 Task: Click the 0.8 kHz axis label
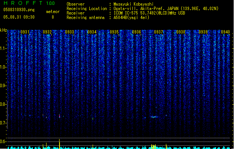point(3,104)
